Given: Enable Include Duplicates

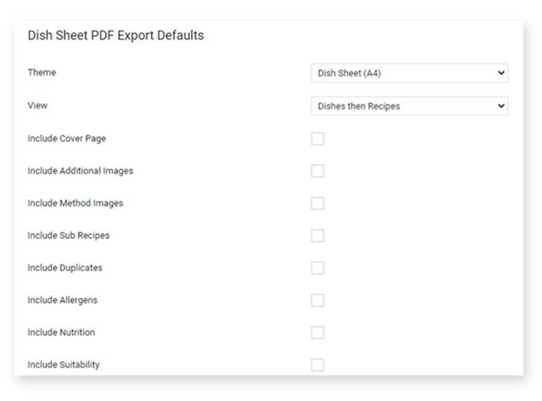Looking at the screenshot, I should coord(318,267).
